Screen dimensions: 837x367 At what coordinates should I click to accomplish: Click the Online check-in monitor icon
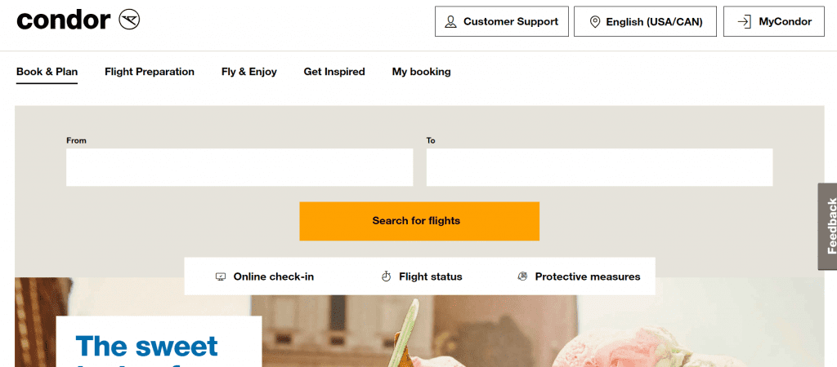pyautogui.click(x=221, y=276)
